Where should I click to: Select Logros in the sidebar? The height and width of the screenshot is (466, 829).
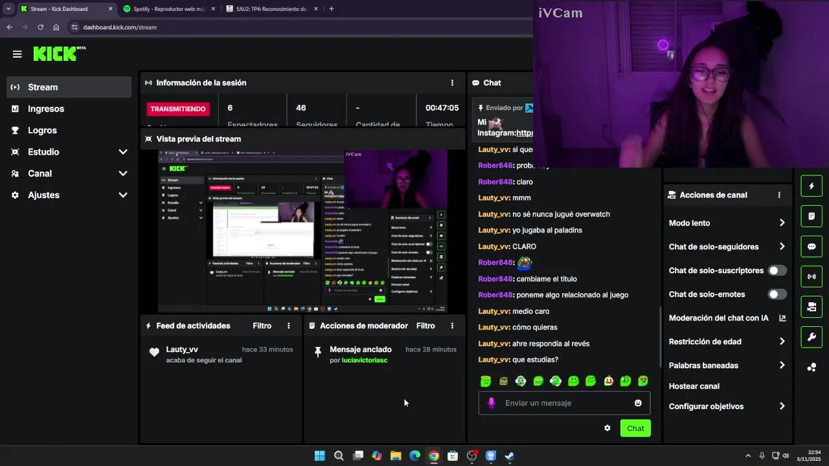tap(69, 130)
